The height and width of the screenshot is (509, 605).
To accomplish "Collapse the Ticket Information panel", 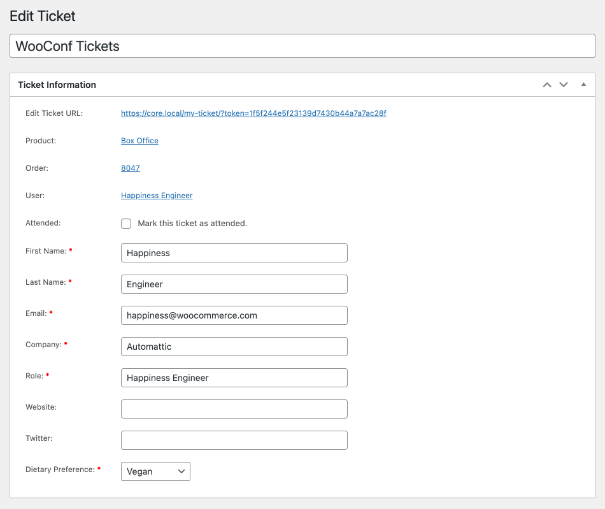I will (583, 85).
